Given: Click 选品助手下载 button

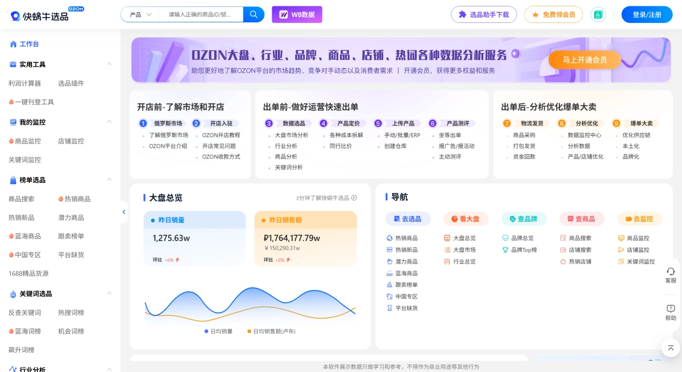Looking at the screenshot, I should 484,14.
